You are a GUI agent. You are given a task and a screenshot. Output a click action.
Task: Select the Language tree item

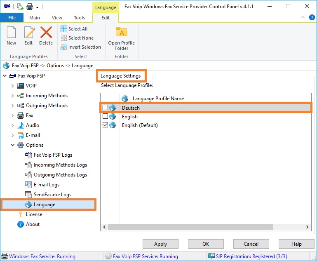click(48, 205)
